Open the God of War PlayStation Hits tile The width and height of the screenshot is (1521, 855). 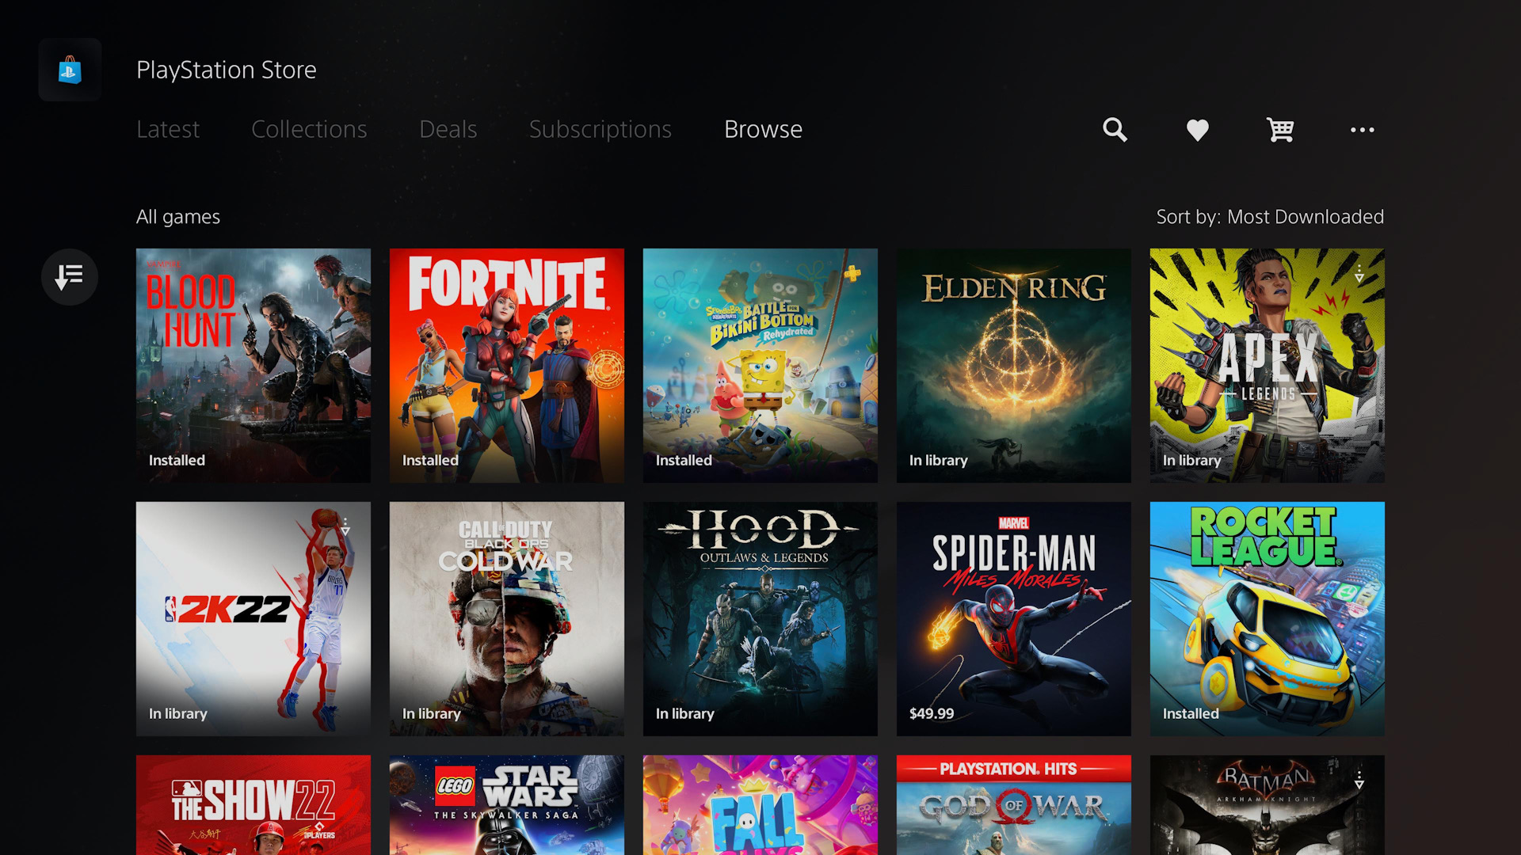tap(1014, 805)
